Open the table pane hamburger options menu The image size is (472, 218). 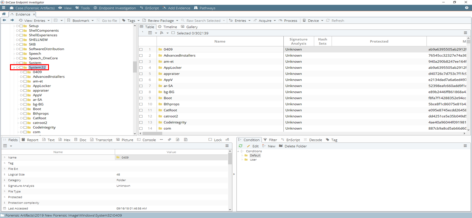coord(465,33)
